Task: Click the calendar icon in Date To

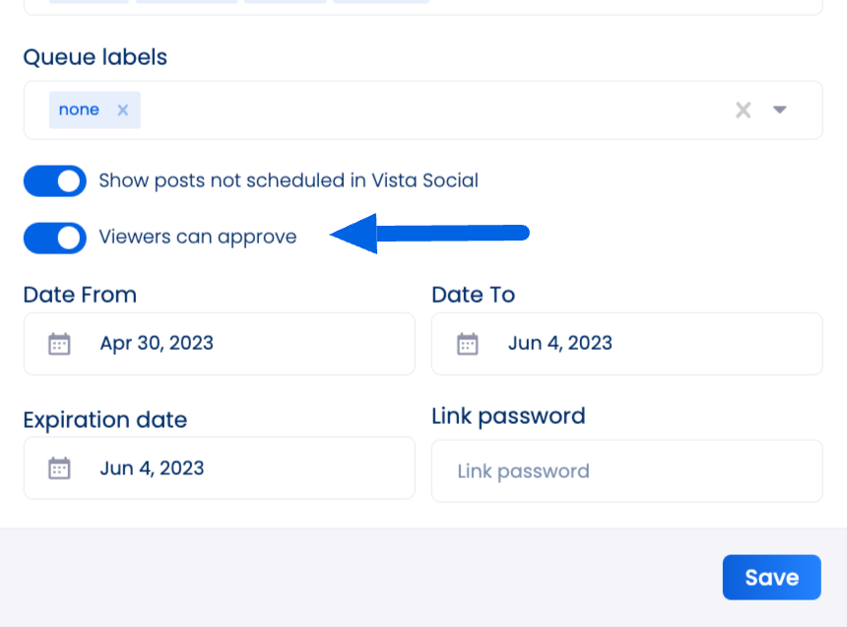Action: coord(468,344)
